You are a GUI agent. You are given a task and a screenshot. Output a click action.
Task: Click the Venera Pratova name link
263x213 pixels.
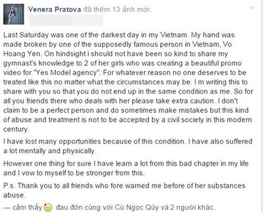pos(54,9)
